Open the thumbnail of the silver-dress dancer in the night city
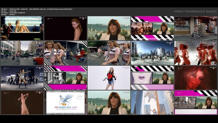Viewport: 218px width, 123px height. pyautogui.click(x=22, y=78)
